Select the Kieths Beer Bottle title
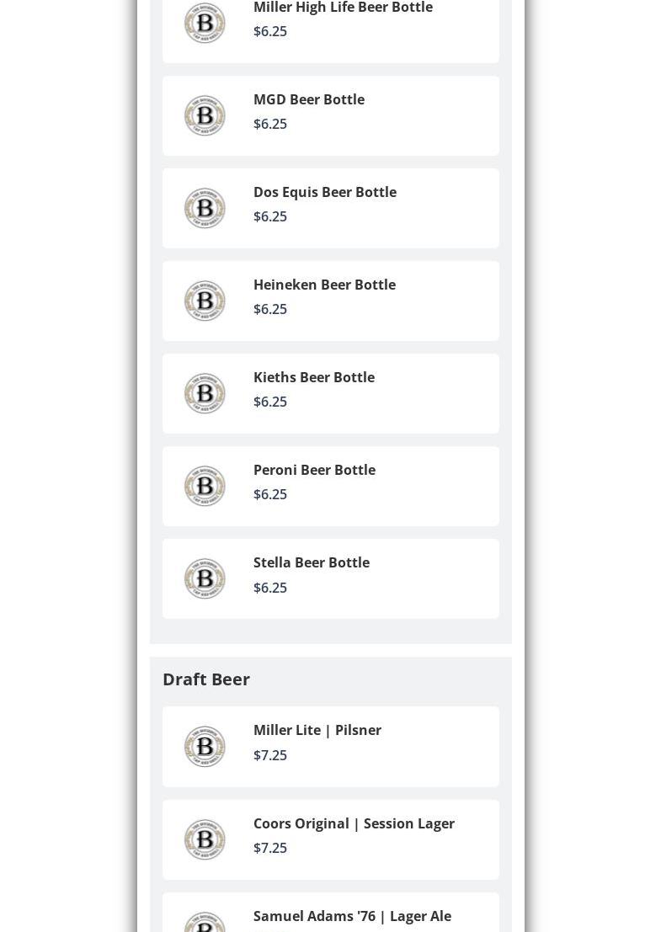Viewport: 661px width, 932px height. click(x=314, y=377)
